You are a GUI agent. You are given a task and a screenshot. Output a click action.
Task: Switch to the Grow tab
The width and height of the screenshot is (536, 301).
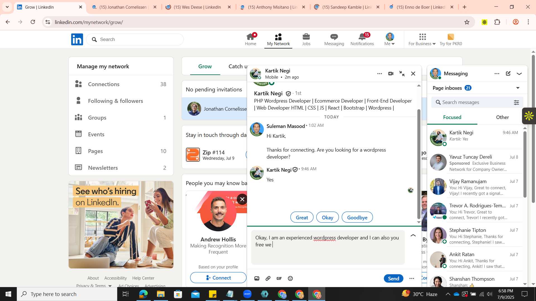pyautogui.click(x=205, y=67)
